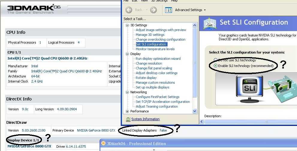
Task: Open the Advanced Settings dropdown arrow
Action: pyautogui.click(x=205, y=10)
